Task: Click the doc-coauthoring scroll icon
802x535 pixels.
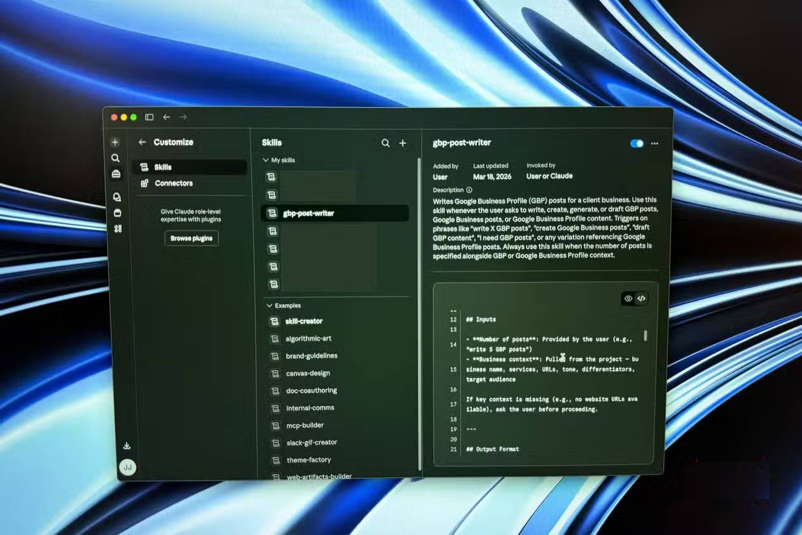Action: click(x=276, y=391)
